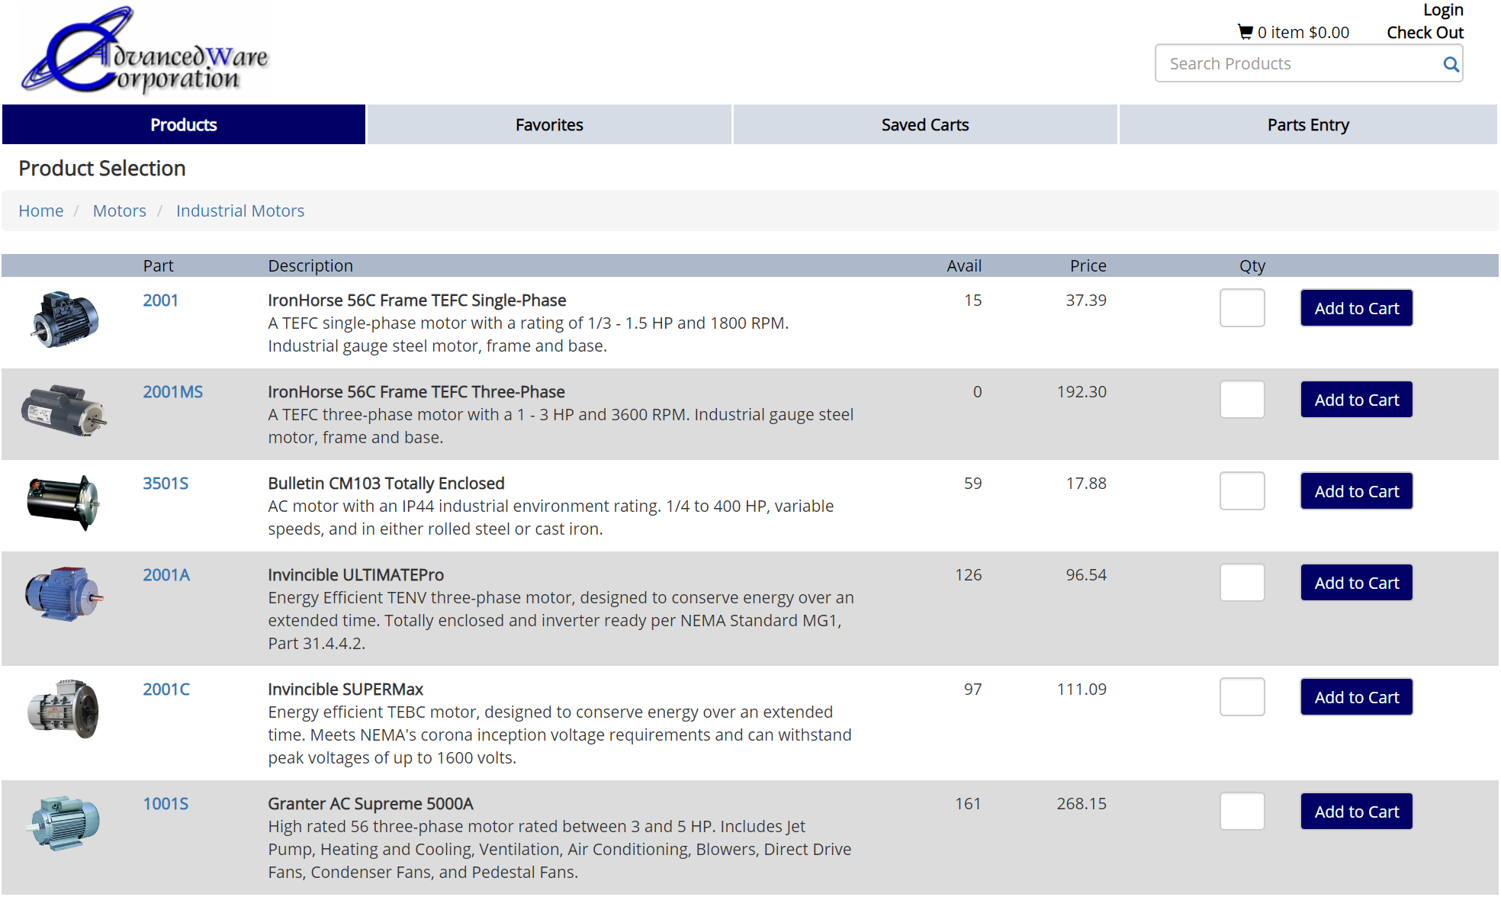Open the shopping cart icon
This screenshot has height=897, width=1501.
coord(1245,32)
